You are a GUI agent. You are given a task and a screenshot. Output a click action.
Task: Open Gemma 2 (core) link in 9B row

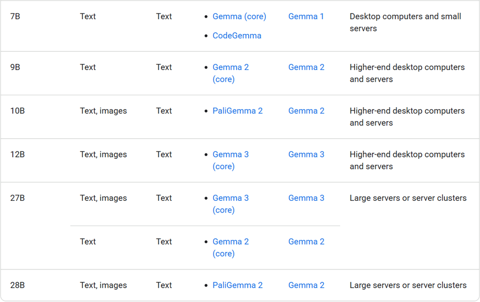point(230,73)
